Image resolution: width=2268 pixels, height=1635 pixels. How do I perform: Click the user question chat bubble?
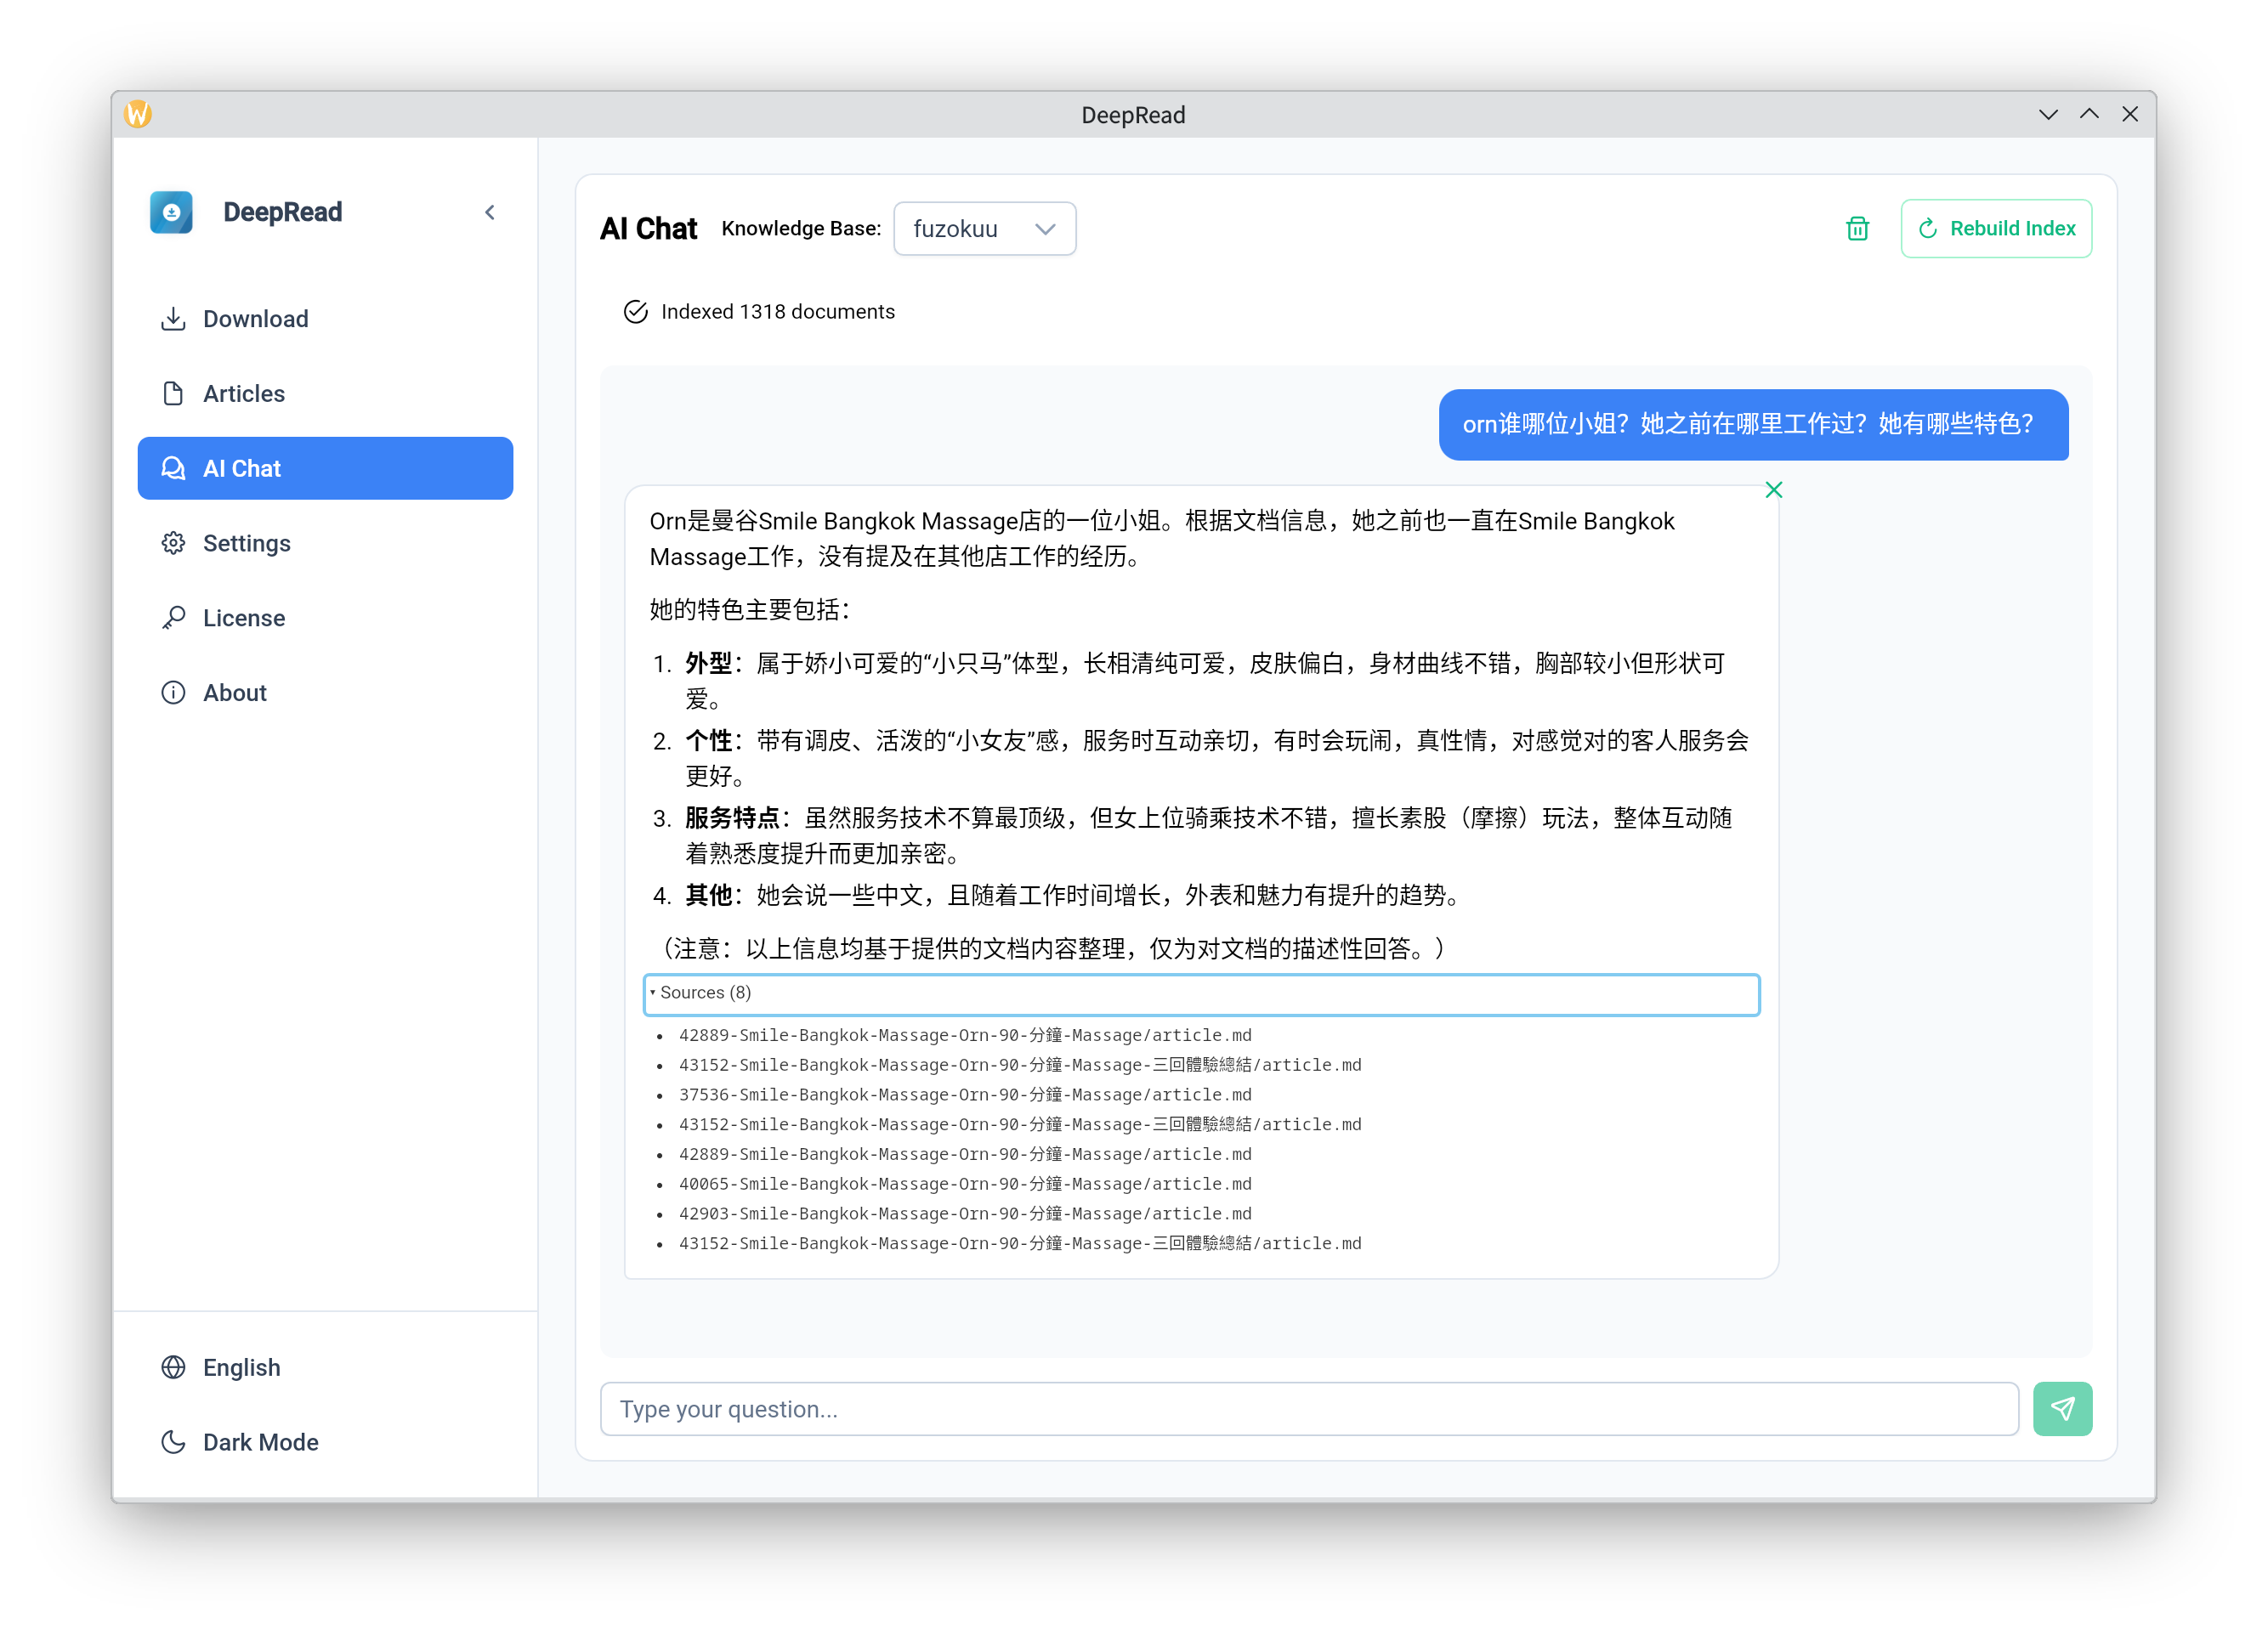1752,425
